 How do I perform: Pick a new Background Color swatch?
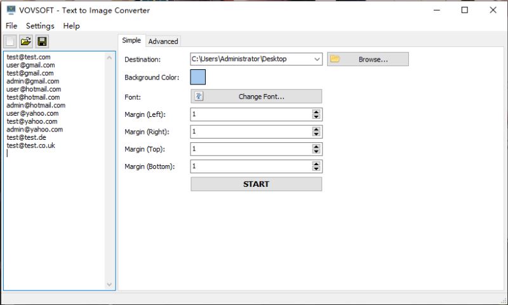point(197,77)
